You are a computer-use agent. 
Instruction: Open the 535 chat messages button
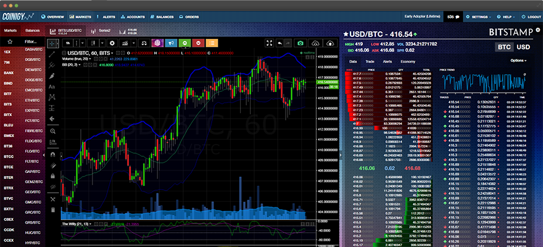coord(453,17)
